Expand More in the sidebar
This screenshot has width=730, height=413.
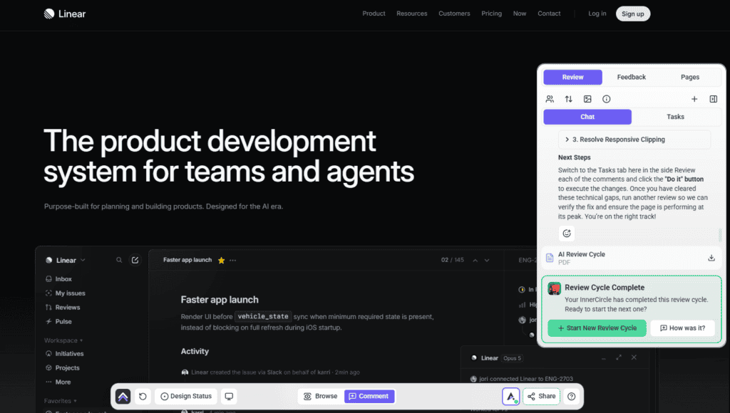[58, 382]
